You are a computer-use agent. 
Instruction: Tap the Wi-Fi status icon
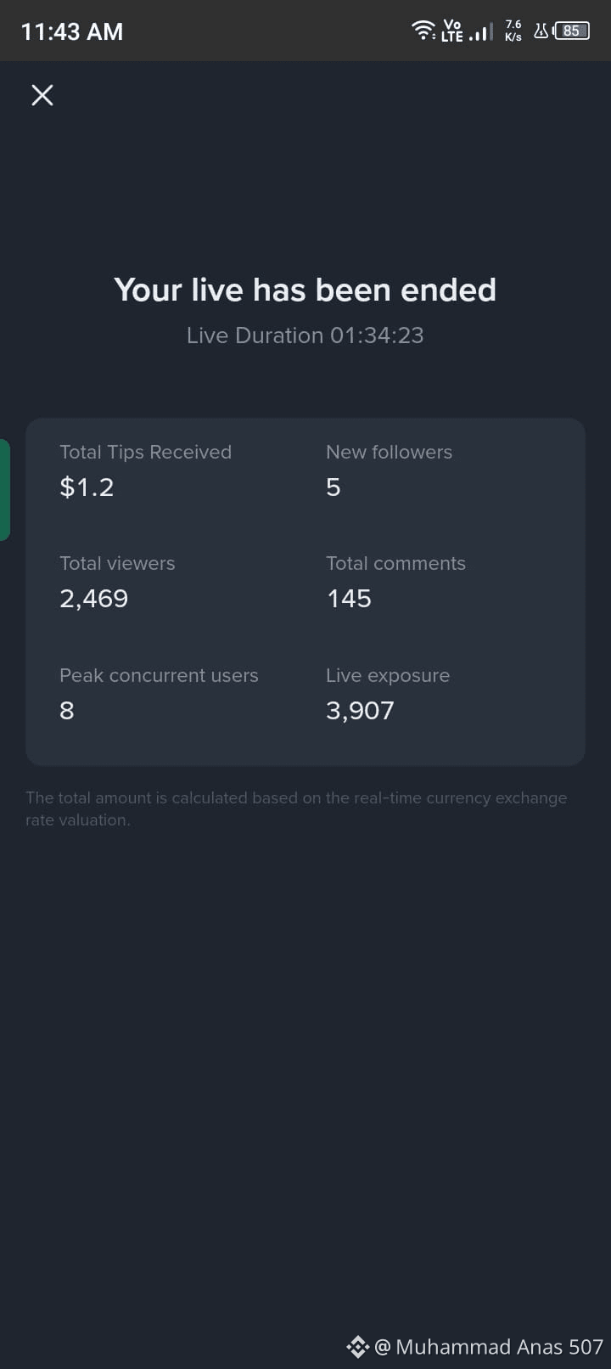point(423,31)
